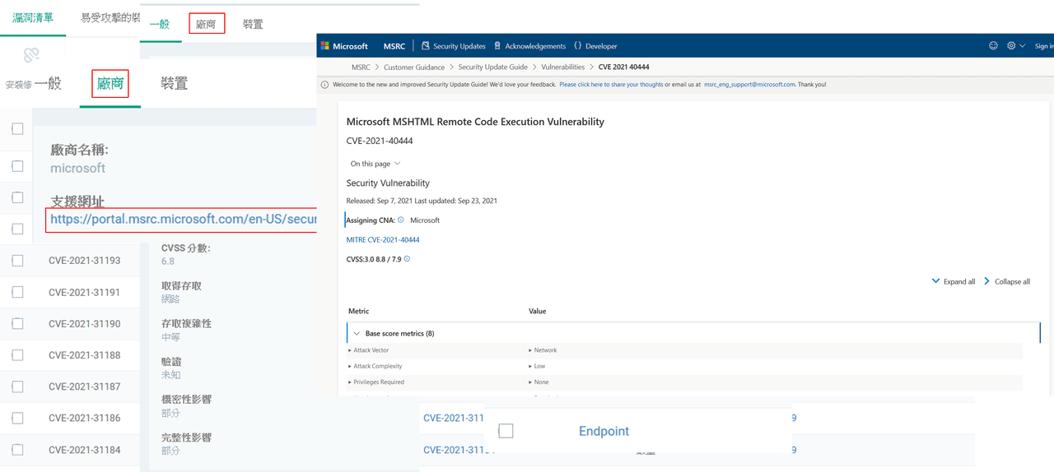Image resolution: width=1054 pixels, height=472 pixels.
Task: Enable the CVE-2021-31186 checkbox
Action: pyautogui.click(x=17, y=418)
